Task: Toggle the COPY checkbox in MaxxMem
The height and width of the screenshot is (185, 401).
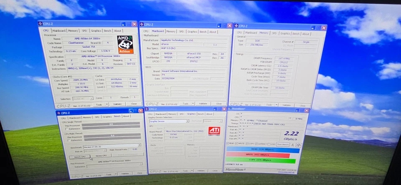Action: tap(247, 144)
